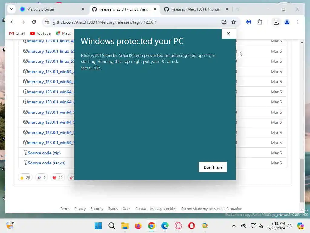Open the Terms footer link
Image resolution: width=310 pixels, height=233 pixels.
(x=65, y=209)
